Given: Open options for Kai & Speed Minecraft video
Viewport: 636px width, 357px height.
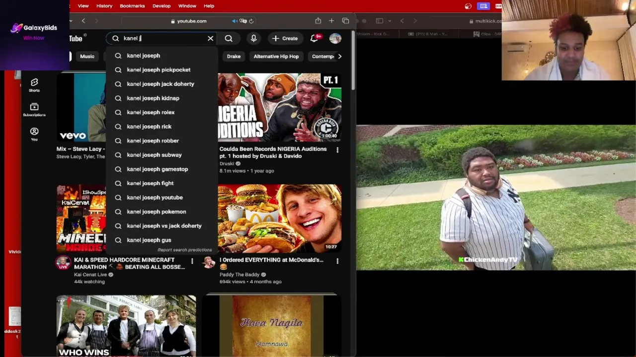Looking at the screenshot, I should click(x=192, y=261).
